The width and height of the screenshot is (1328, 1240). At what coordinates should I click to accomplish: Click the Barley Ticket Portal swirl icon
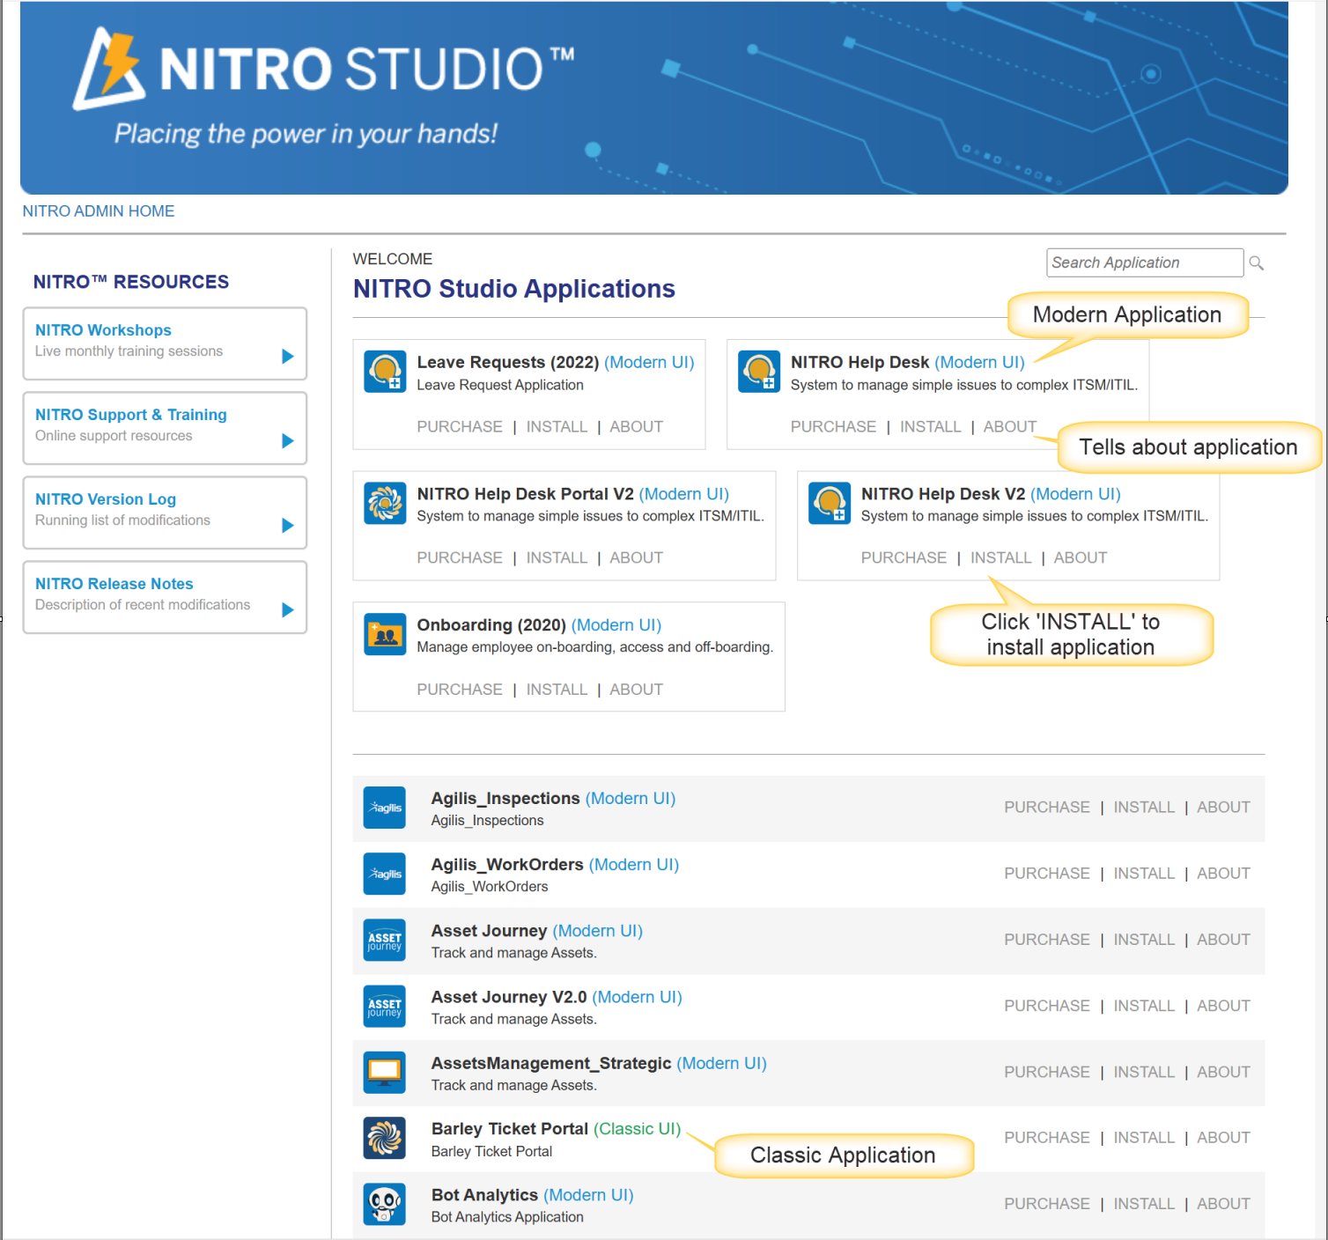tap(385, 1138)
